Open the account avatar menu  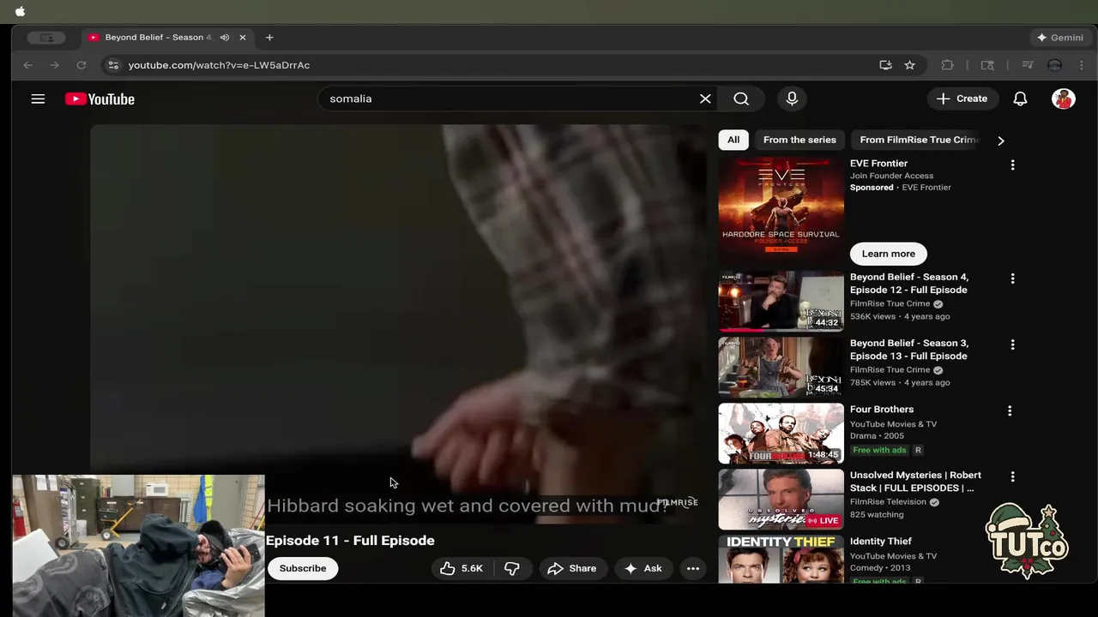click(x=1064, y=99)
